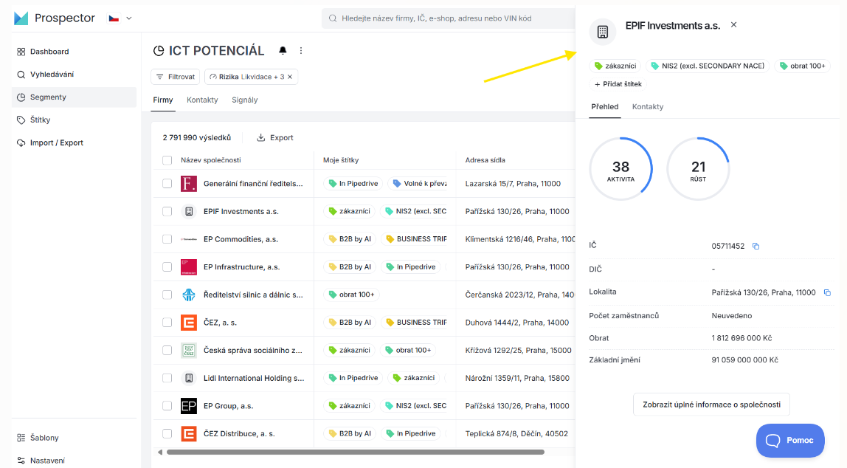847x468 pixels.
Task: Click the Lidl International Holding building icon
Action: [x=189, y=378]
